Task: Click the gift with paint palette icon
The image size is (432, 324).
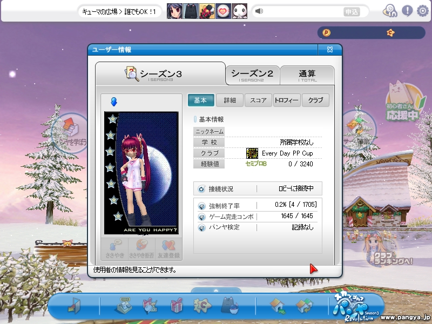Action: (x=150, y=306)
